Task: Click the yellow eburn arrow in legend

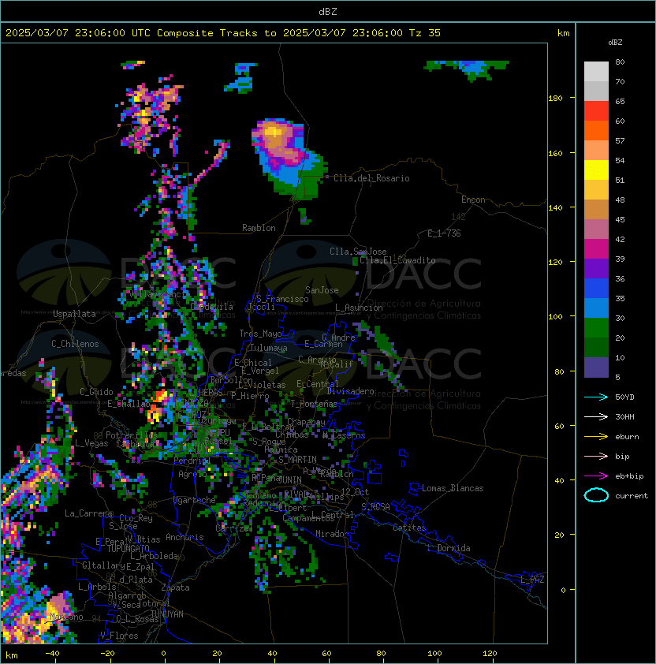Action: pos(596,437)
